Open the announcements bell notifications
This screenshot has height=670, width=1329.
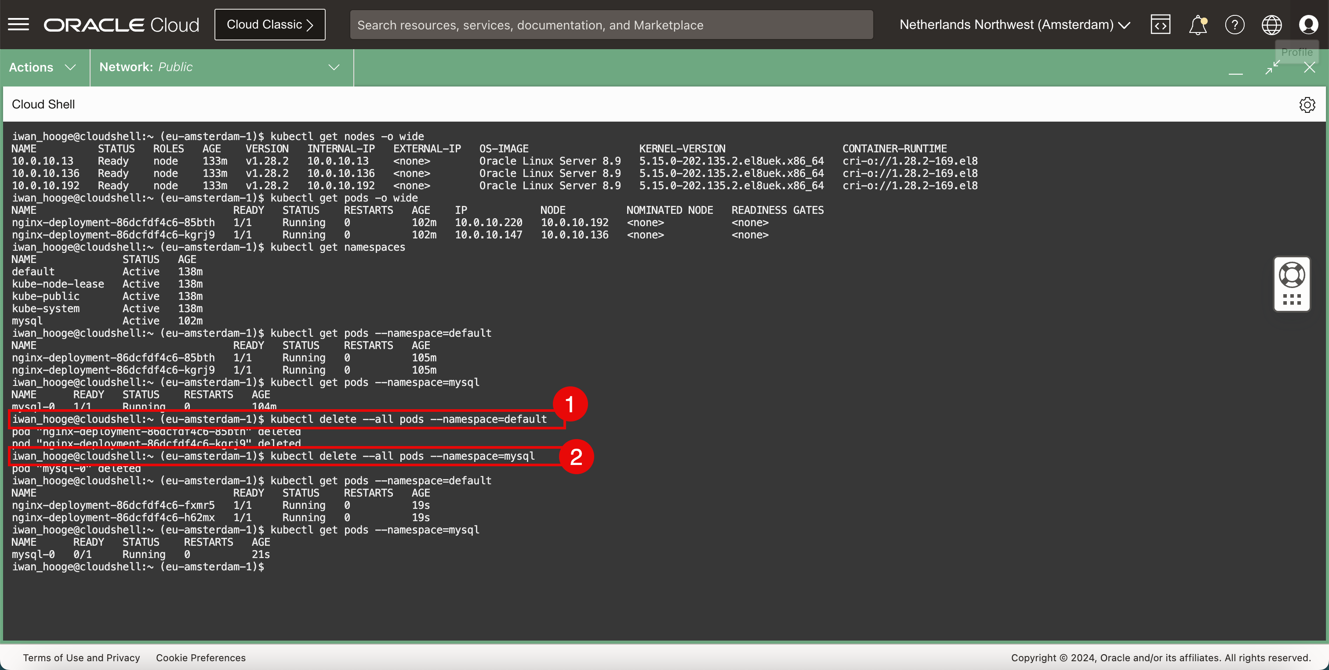point(1198,24)
